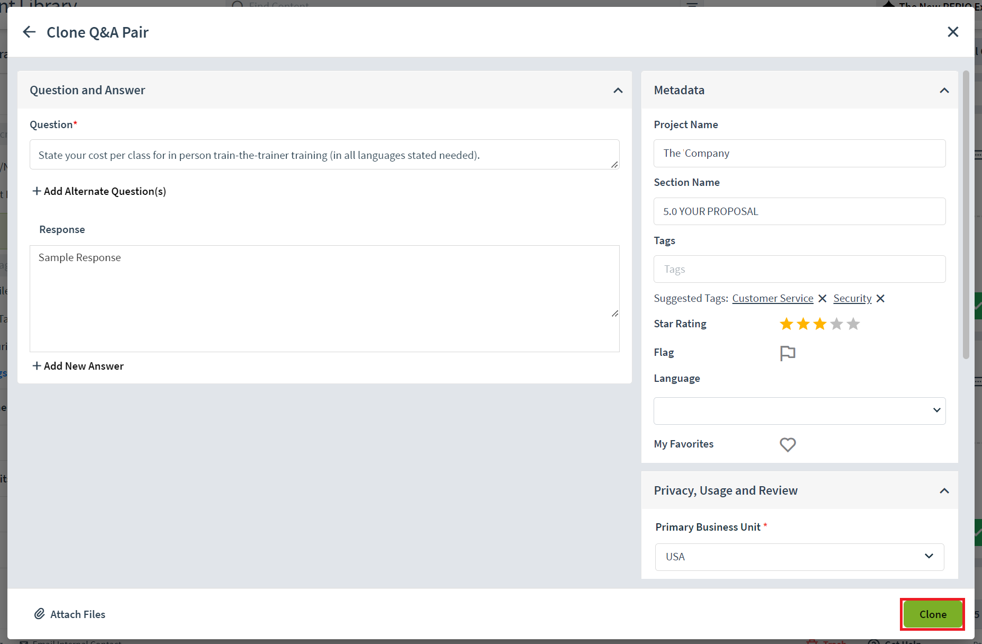Viewport: 982px width, 644px height.
Task: Set star rating to five stars
Action: point(853,324)
